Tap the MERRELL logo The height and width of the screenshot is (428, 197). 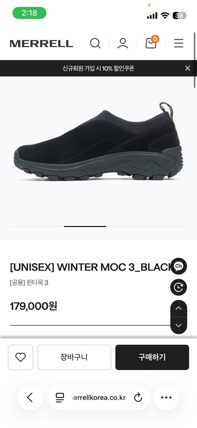click(x=42, y=44)
